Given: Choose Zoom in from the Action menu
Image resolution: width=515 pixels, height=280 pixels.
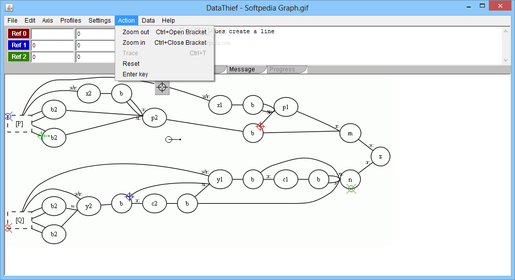Looking at the screenshot, I should (164, 42).
